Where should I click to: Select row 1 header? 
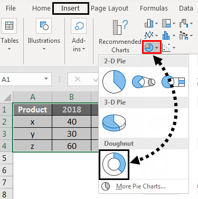click(x=6, y=110)
